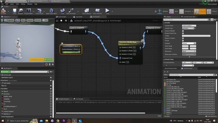Open the Replication dropdown
The width and height of the screenshot is (218, 123).
pyautogui.click(x=189, y=51)
